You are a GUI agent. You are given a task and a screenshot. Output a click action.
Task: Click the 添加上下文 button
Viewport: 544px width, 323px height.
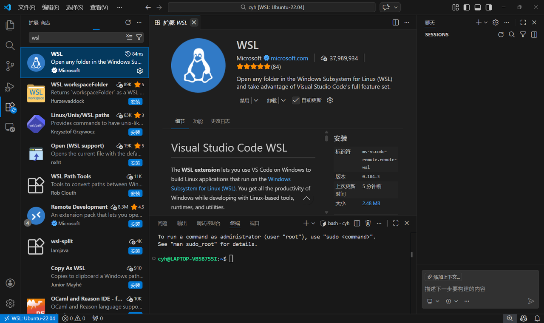pos(443,277)
